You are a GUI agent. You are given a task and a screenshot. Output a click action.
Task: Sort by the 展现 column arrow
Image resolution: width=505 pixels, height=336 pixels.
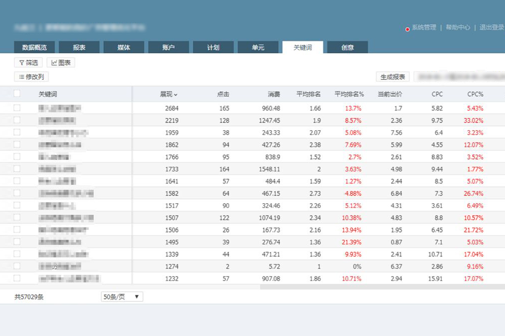176,94
